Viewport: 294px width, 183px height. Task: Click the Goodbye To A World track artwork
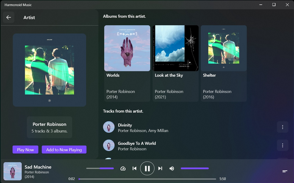pos(109,145)
